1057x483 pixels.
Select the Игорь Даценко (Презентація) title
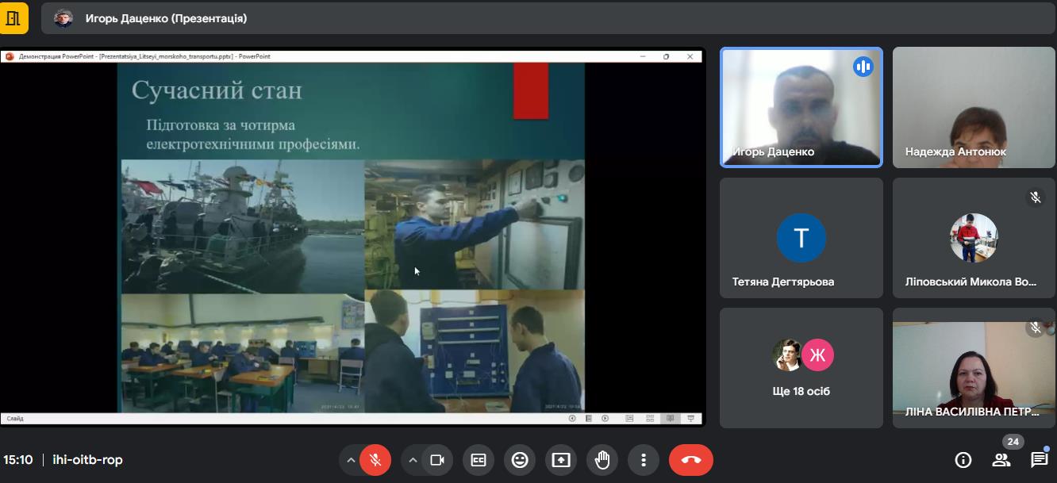coord(166,18)
